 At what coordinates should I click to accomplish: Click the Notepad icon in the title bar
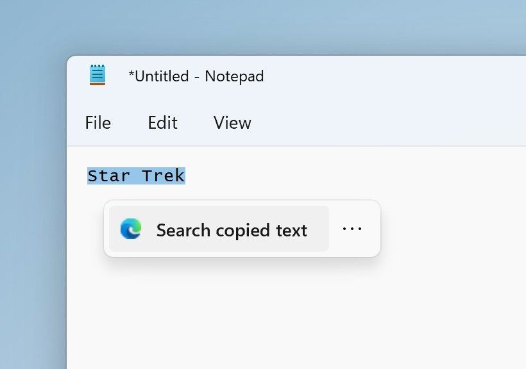96,75
